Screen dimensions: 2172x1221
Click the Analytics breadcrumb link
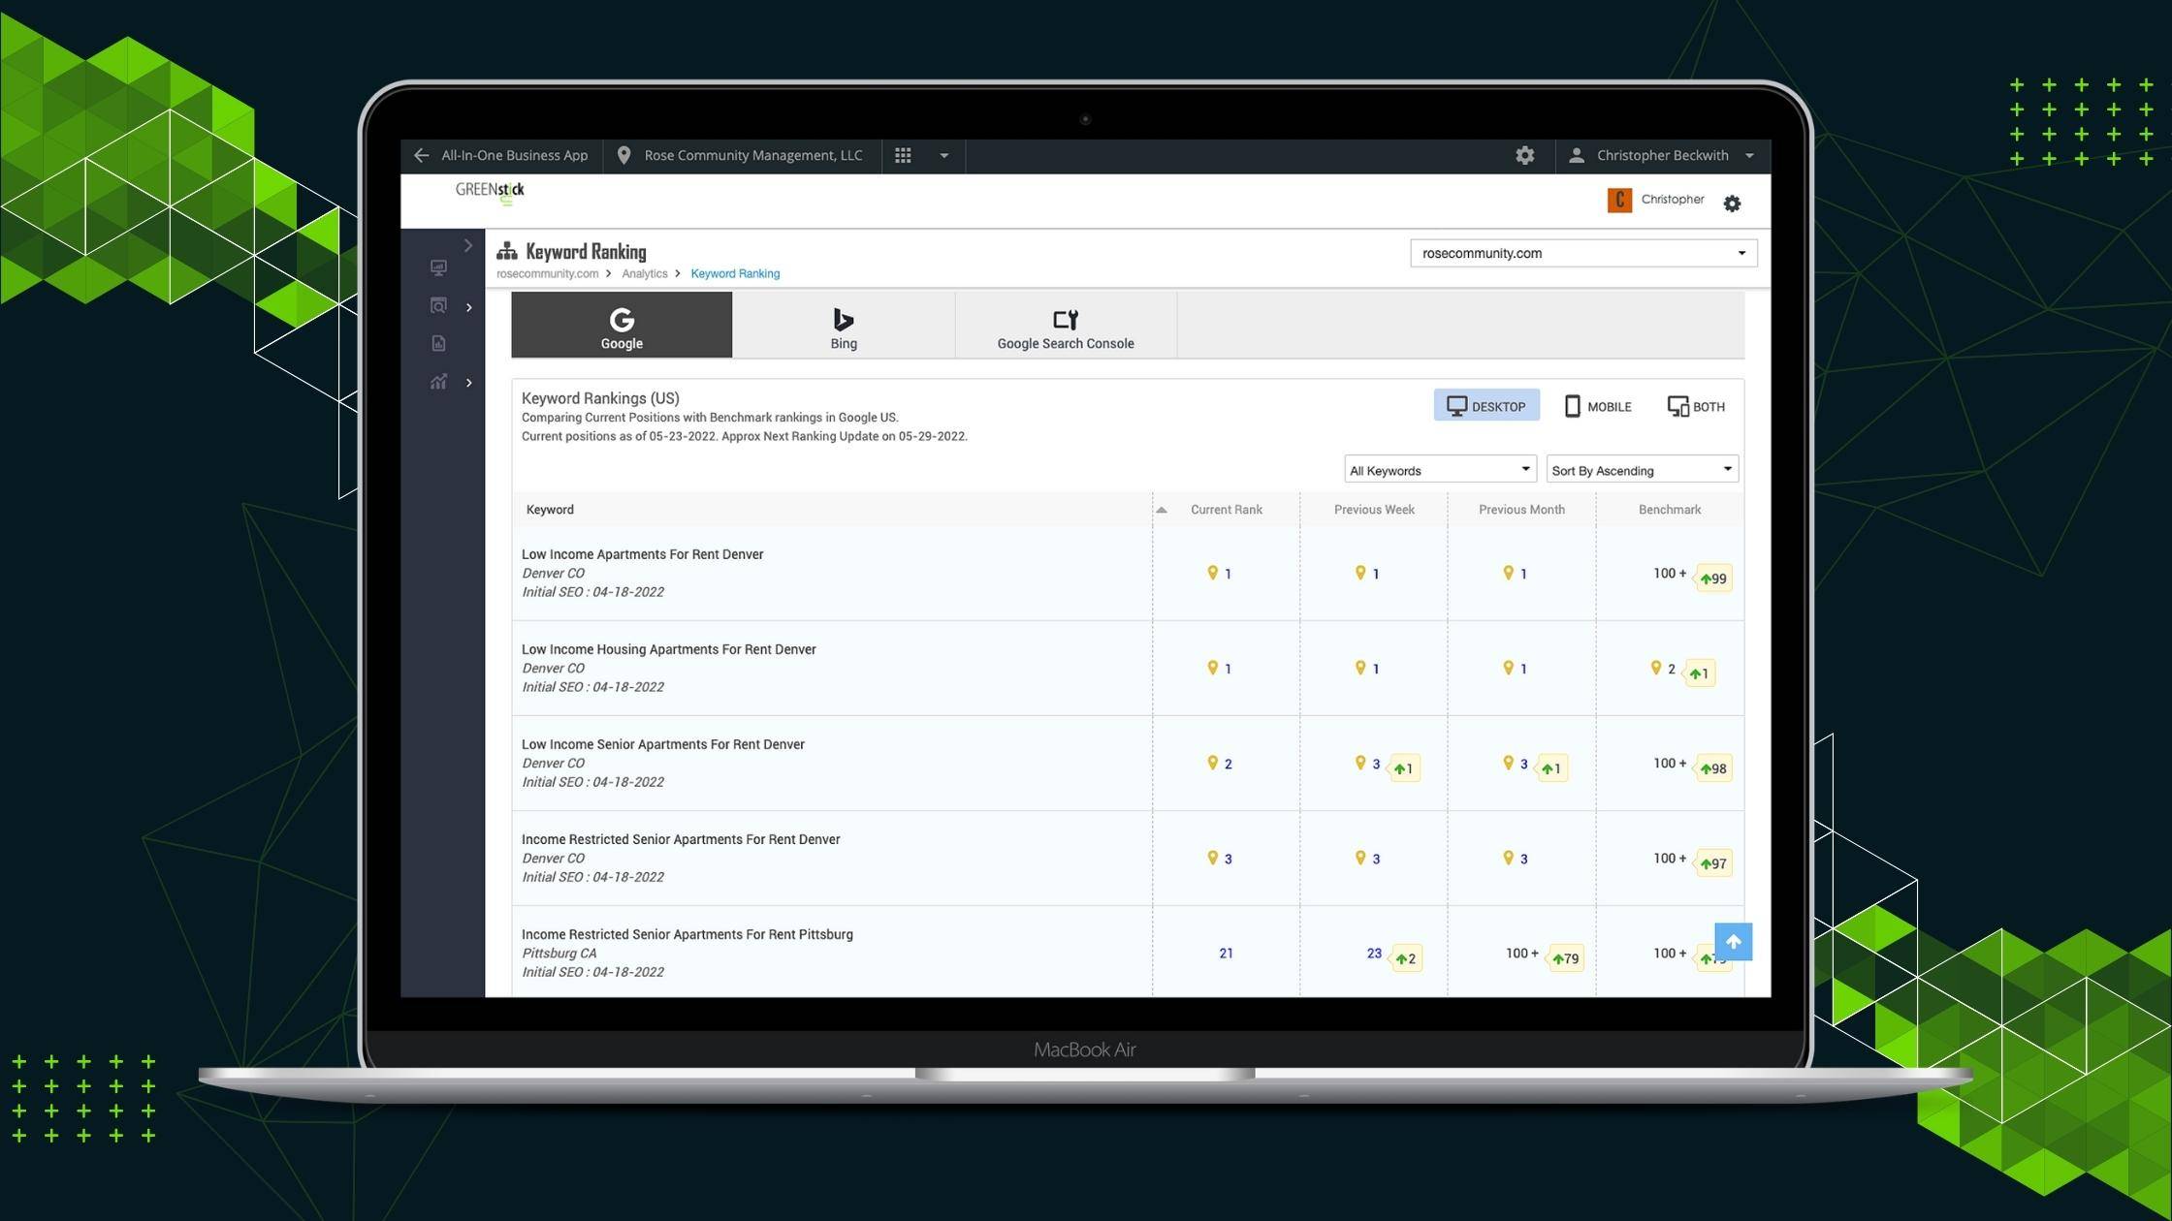click(x=644, y=274)
